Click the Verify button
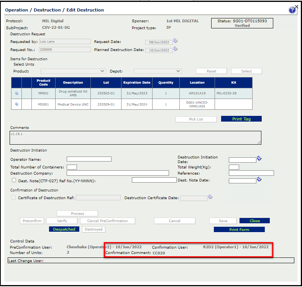This screenshot has height=287, width=302. pyautogui.click(x=62, y=221)
